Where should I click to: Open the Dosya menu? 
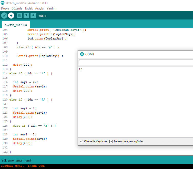[5, 8]
